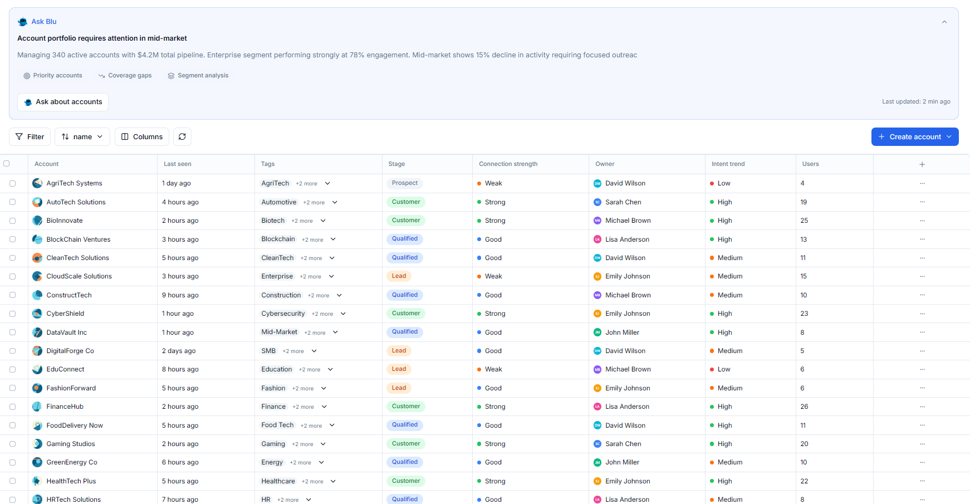This screenshot has width=970, height=504.
Task: Select all accounts with the header checkbox
Action: [x=6, y=163]
